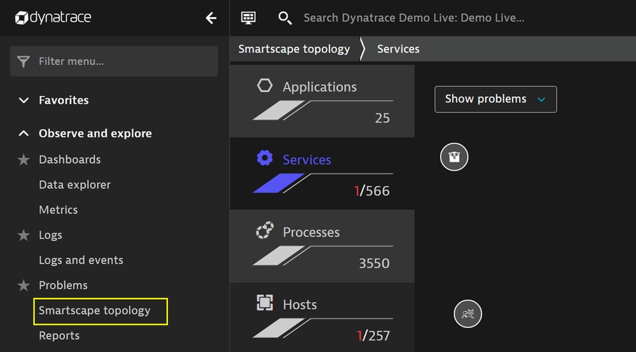Open Smartscape topology in the menu
636x352 pixels.
click(x=95, y=311)
